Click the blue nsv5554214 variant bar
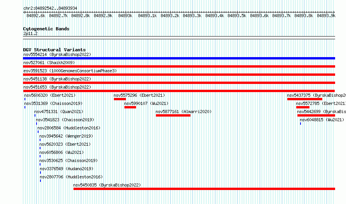The width and height of the screenshot is (346, 204). point(179,58)
